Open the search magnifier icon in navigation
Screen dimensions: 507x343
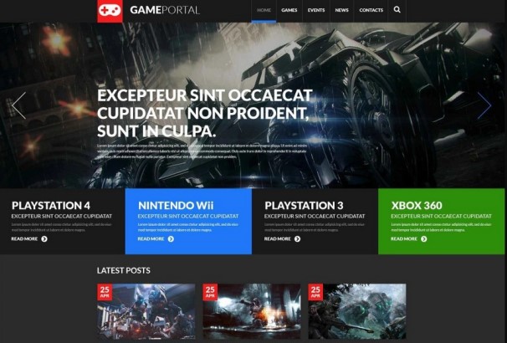pos(397,10)
